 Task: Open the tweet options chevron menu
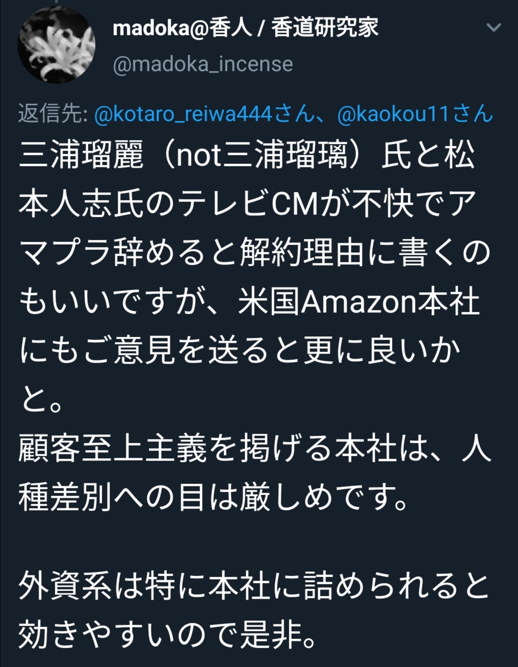pos(494,28)
